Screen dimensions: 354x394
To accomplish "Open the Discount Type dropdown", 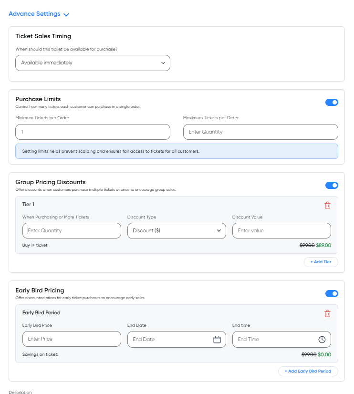I will click(x=177, y=230).
